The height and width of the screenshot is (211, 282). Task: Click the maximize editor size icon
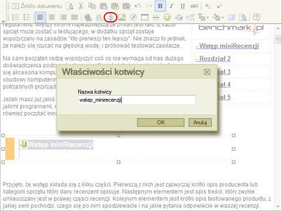click(231, 17)
